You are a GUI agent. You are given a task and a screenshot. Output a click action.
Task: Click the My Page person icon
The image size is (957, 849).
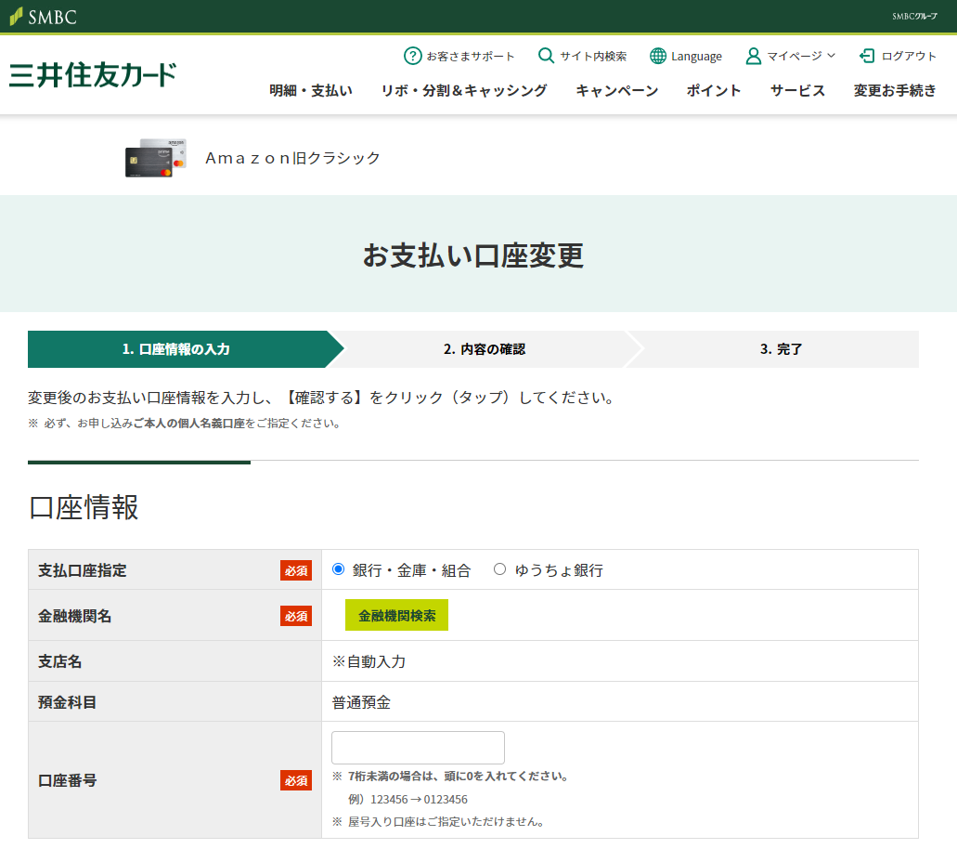[x=753, y=56]
